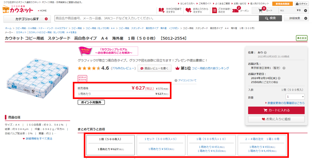312x159 pixels.
Task: Expand cart total arrow
Action: pos(305,11)
